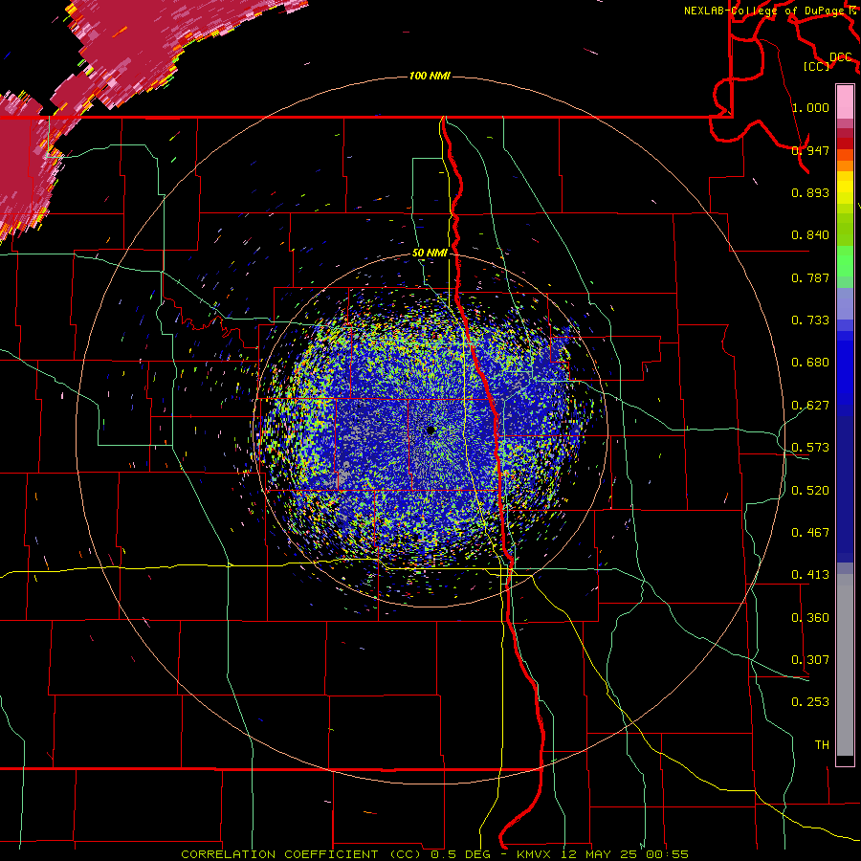Image resolution: width=861 pixels, height=861 pixels.
Task: Click the "0.5 DEG" elevation text
Action: tap(460, 854)
